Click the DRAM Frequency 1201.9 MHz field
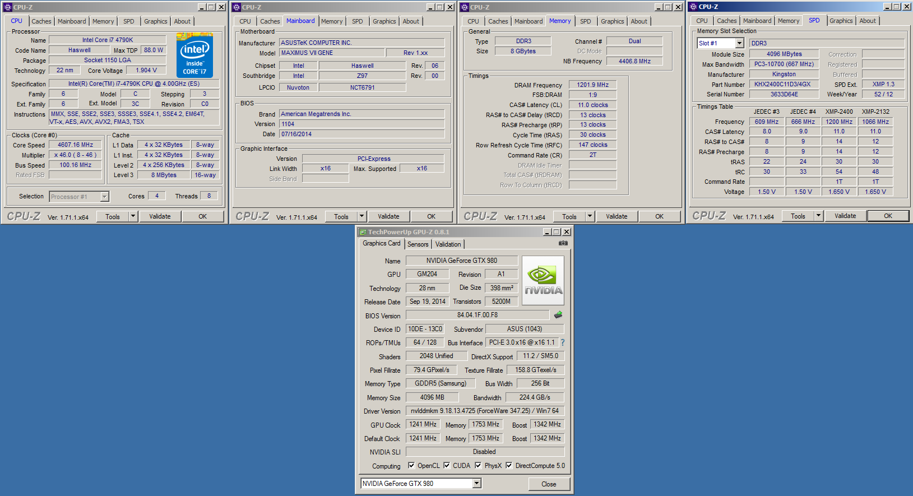This screenshot has height=496, width=913. click(x=593, y=85)
